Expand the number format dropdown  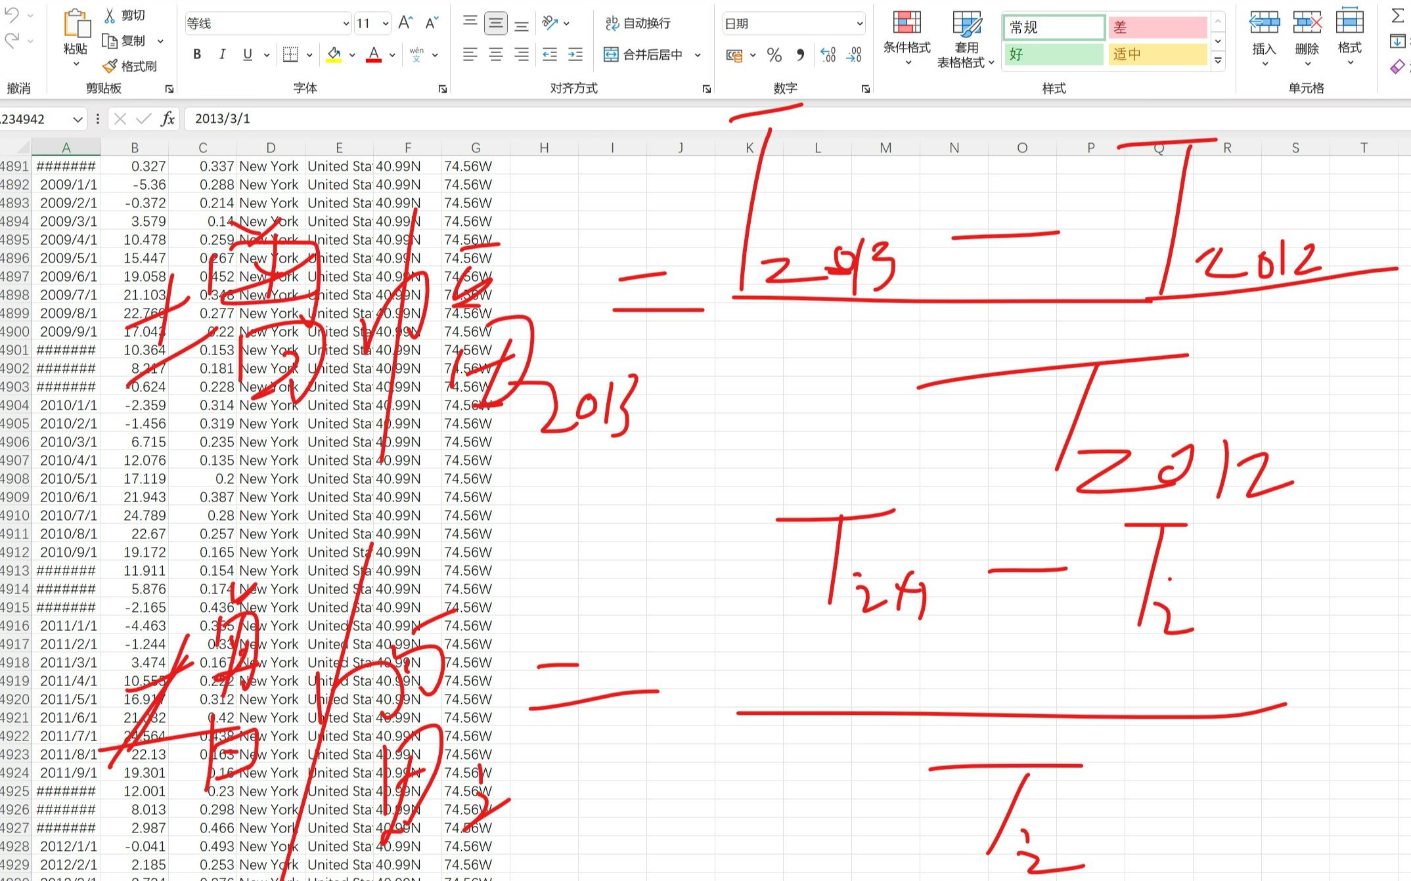[861, 21]
